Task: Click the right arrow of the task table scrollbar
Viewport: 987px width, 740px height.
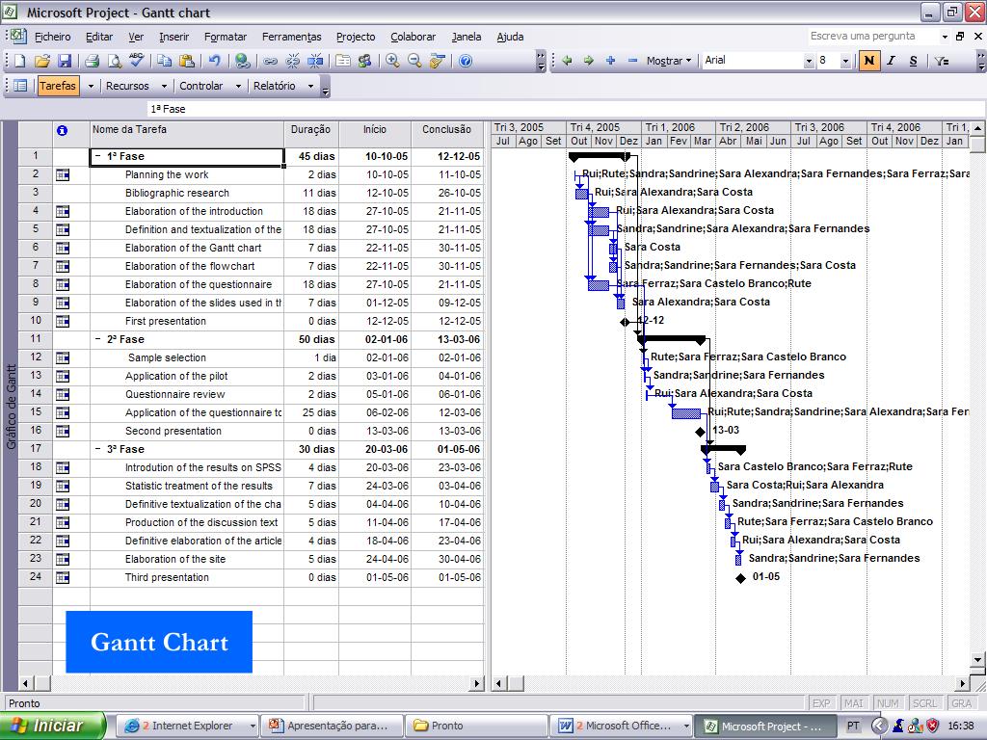Action: tap(478, 683)
